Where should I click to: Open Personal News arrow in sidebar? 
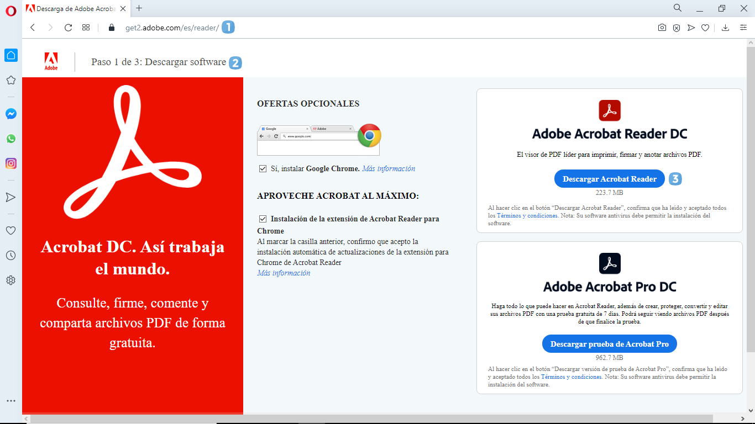coord(11,197)
